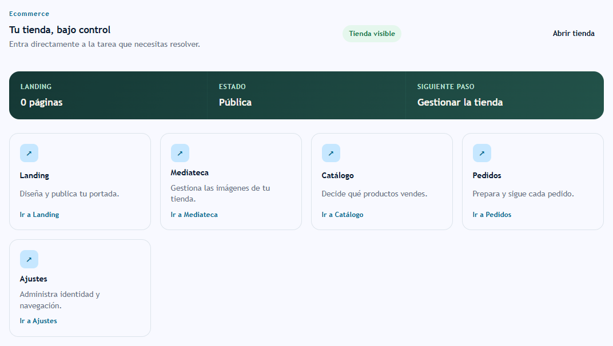Go to 'Ir a Catálogo' link
The height and width of the screenshot is (346, 613).
coord(343,215)
